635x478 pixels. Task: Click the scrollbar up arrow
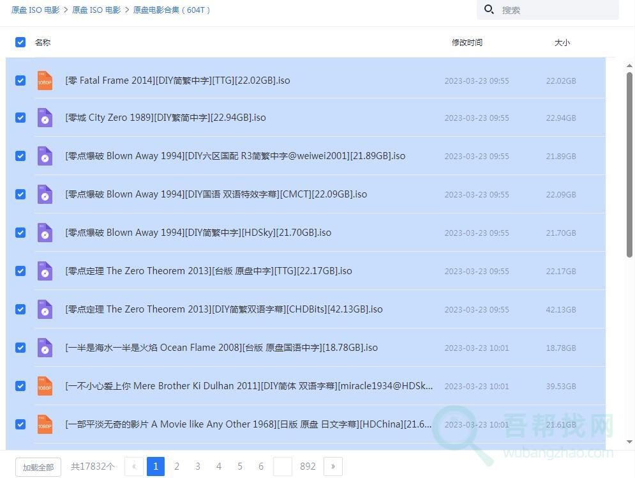pyautogui.click(x=629, y=66)
